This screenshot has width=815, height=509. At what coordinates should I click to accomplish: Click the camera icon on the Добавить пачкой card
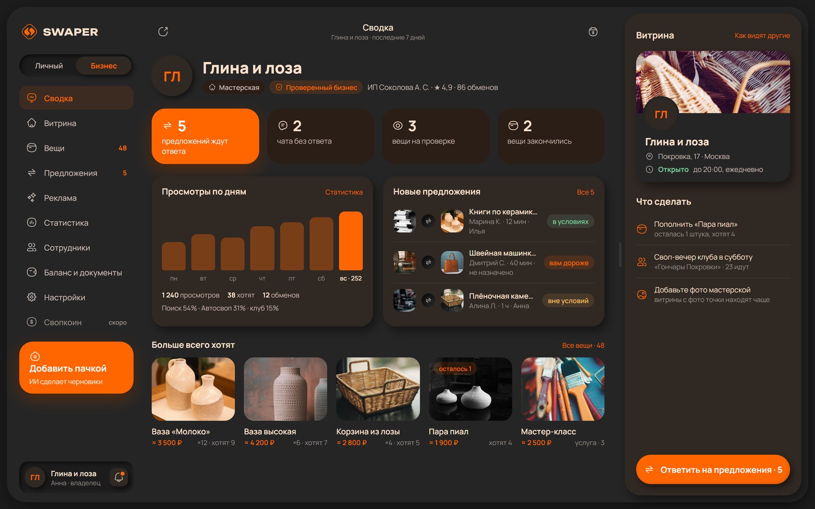(35, 356)
